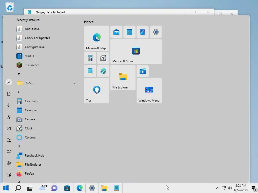The width and height of the screenshot is (258, 193).
Task: Open TLauncher from the app list
Action: (x=46, y=65)
